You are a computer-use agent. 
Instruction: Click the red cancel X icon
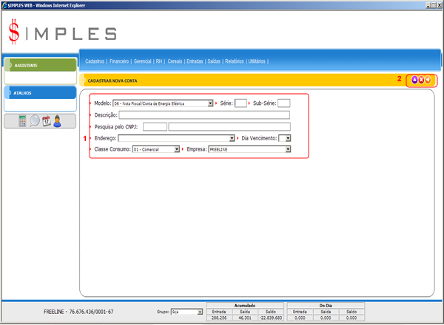(421, 80)
